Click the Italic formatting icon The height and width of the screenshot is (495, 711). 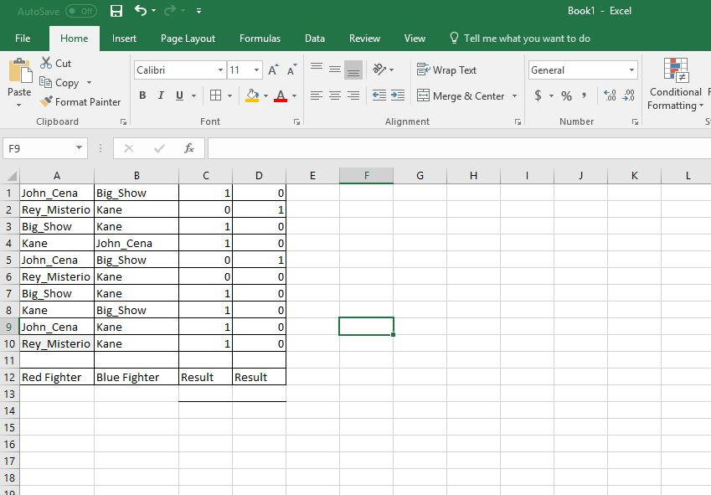point(160,95)
